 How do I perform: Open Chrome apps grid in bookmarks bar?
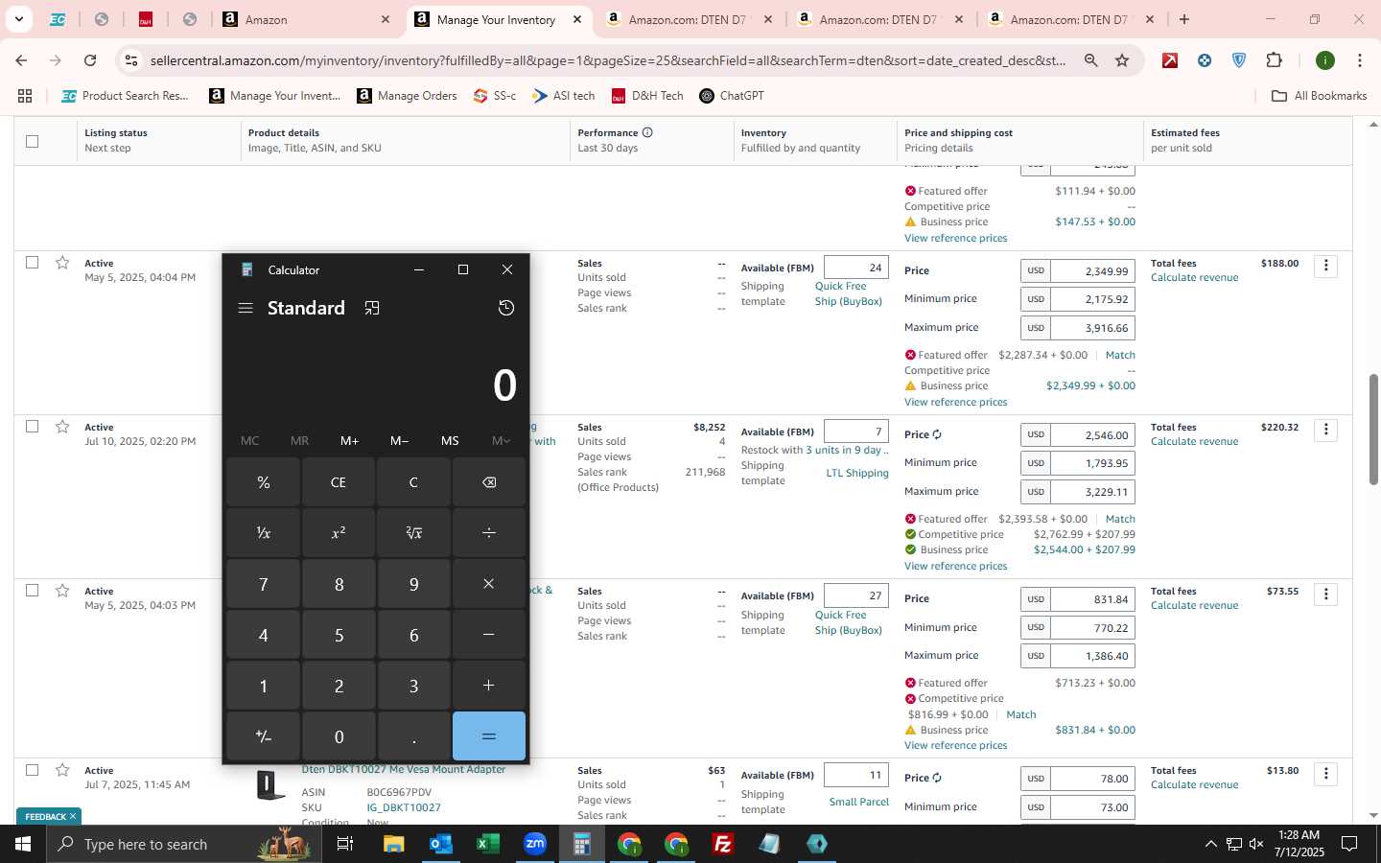(x=25, y=96)
